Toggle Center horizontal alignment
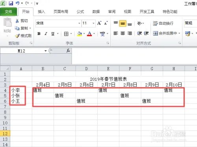Viewport: 197px width, 147px height. tap(123, 33)
